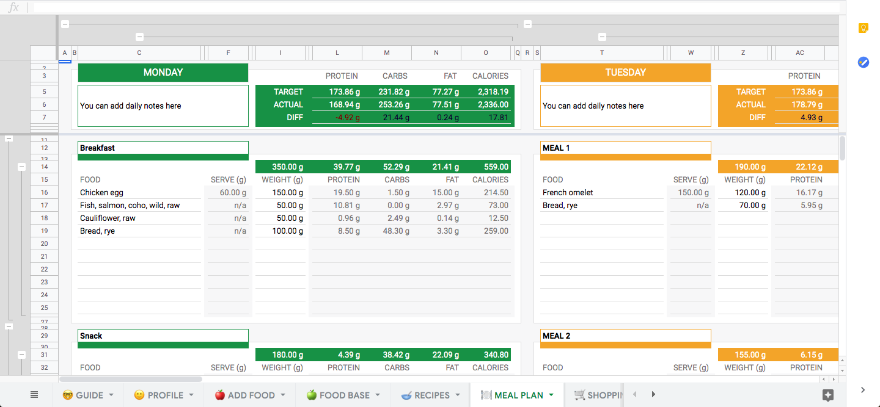The height and width of the screenshot is (407, 880).
Task: Click the horizontal scrollbar thumb
Action: click(131, 379)
